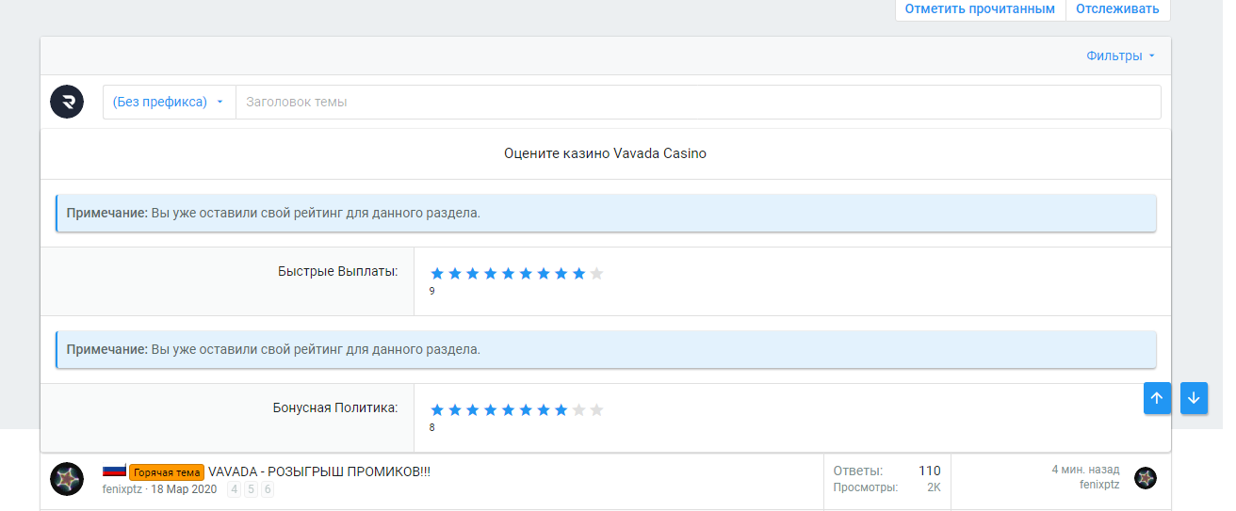Click the Бонусная Политика label

(x=335, y=407)
